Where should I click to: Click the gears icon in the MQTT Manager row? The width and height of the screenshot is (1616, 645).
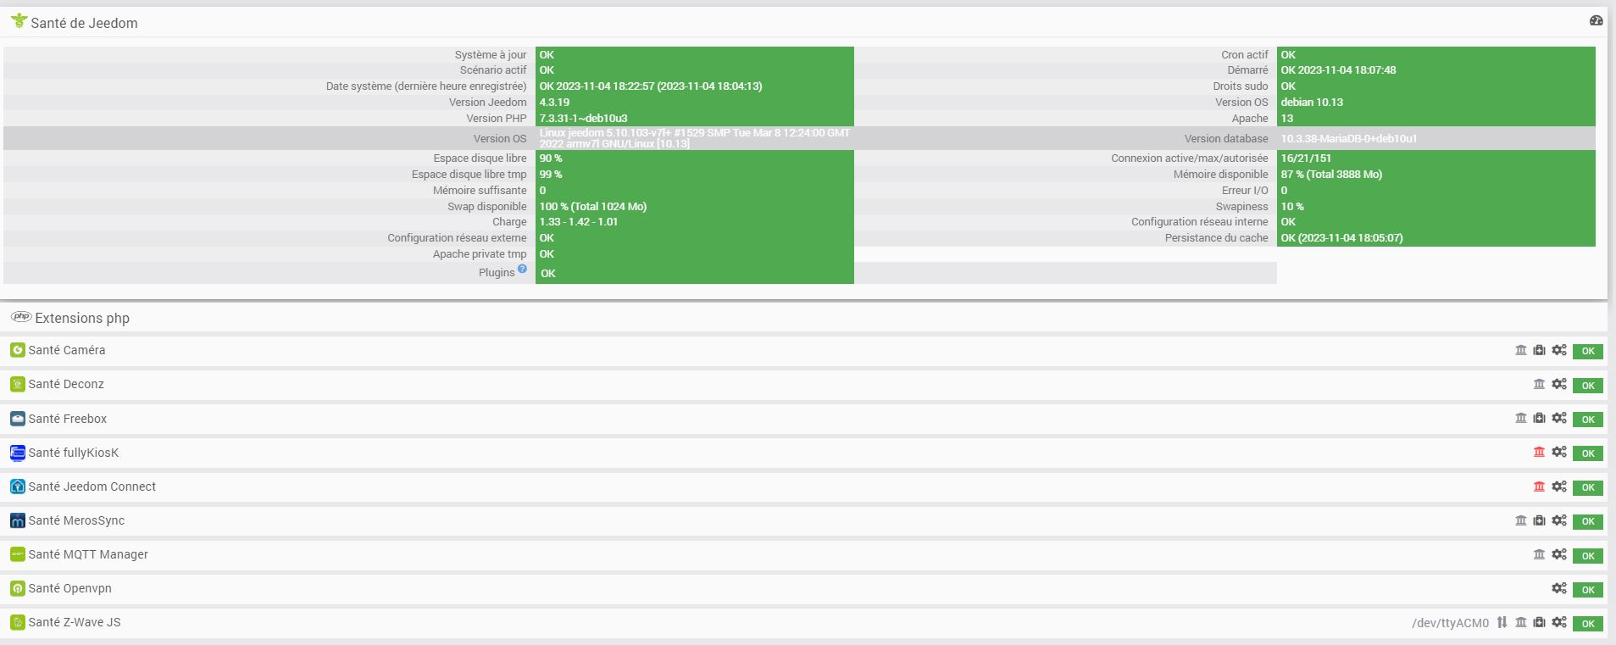[x=1559, y=554]
